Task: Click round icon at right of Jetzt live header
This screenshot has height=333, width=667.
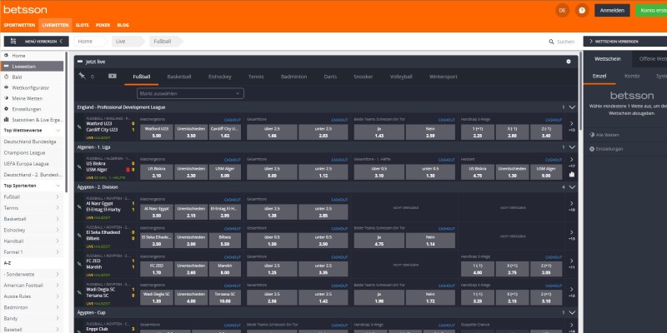Action: click(569, 62)
